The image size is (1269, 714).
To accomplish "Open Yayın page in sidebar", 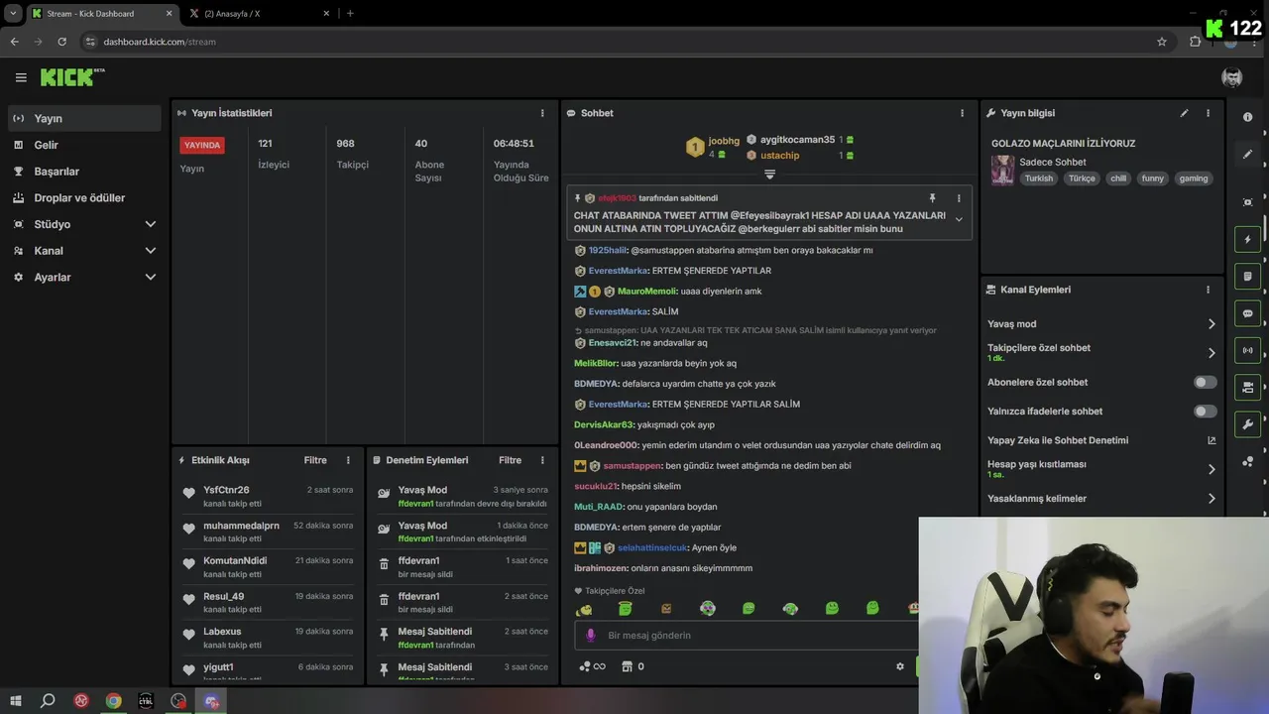I will [x=83, y=118].
